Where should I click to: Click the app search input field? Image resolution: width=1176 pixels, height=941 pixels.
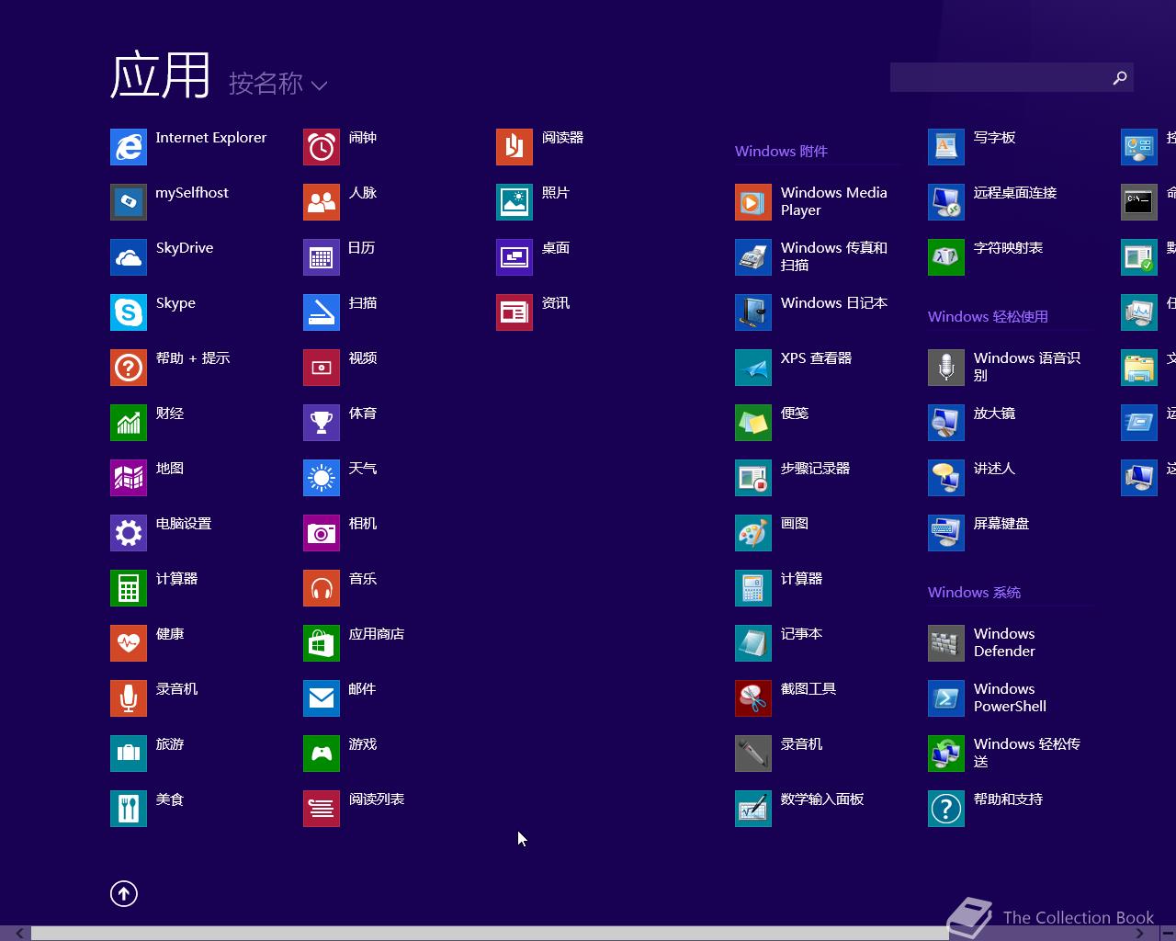click(999, 77)
